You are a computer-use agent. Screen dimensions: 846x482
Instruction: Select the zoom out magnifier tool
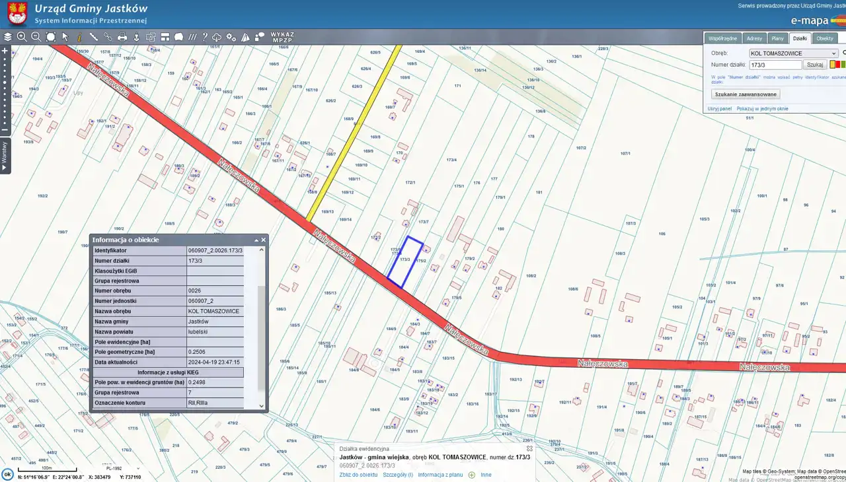(x=36, y=37)
